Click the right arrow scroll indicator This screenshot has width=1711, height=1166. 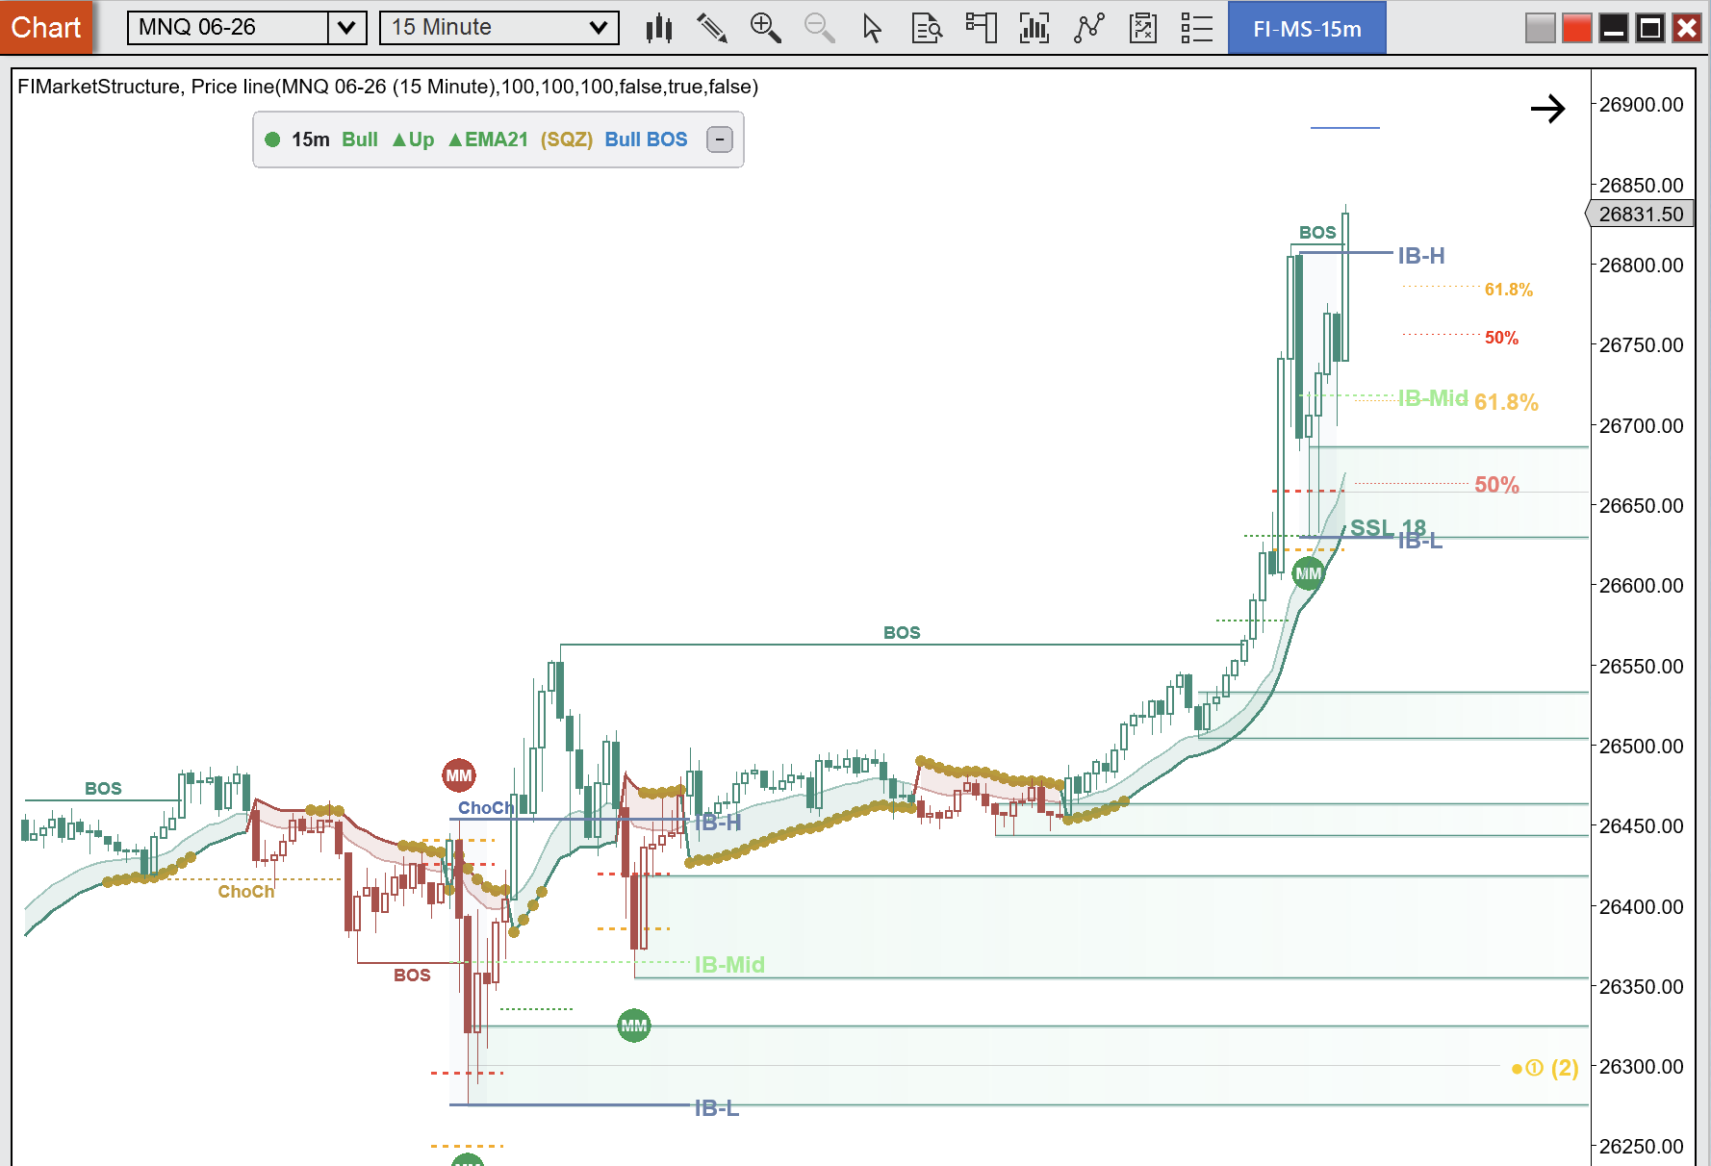tap(1547, 109)
